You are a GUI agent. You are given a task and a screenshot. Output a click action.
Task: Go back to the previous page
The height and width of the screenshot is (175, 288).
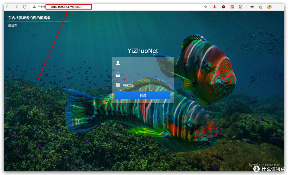pos(7,7)
